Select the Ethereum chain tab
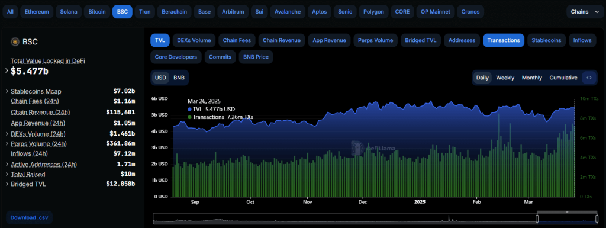This screenshot has height=228, width=606. [37, 12]
